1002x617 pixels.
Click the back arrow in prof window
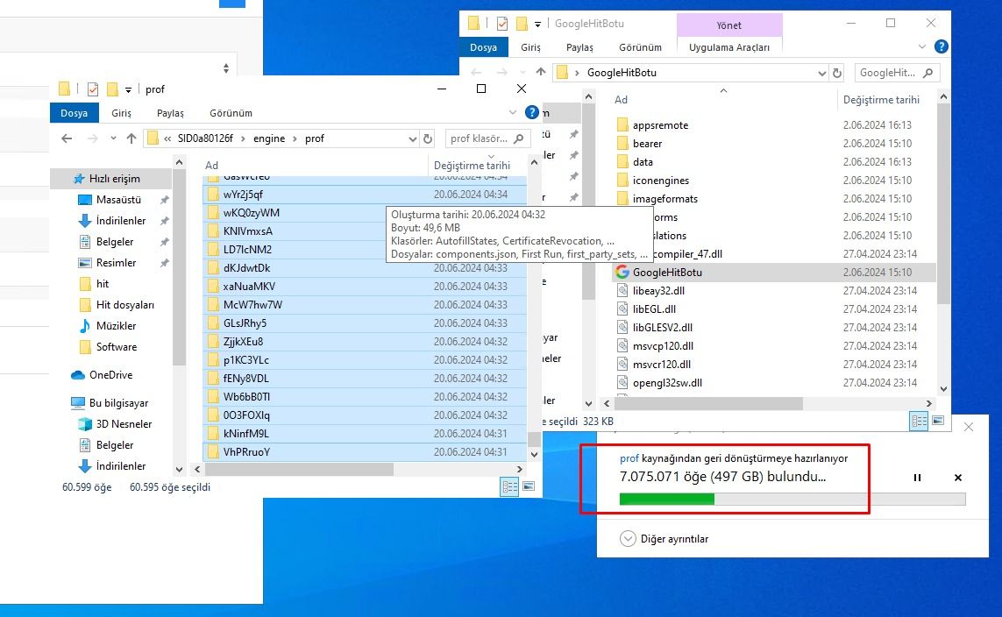pos(66,138)
